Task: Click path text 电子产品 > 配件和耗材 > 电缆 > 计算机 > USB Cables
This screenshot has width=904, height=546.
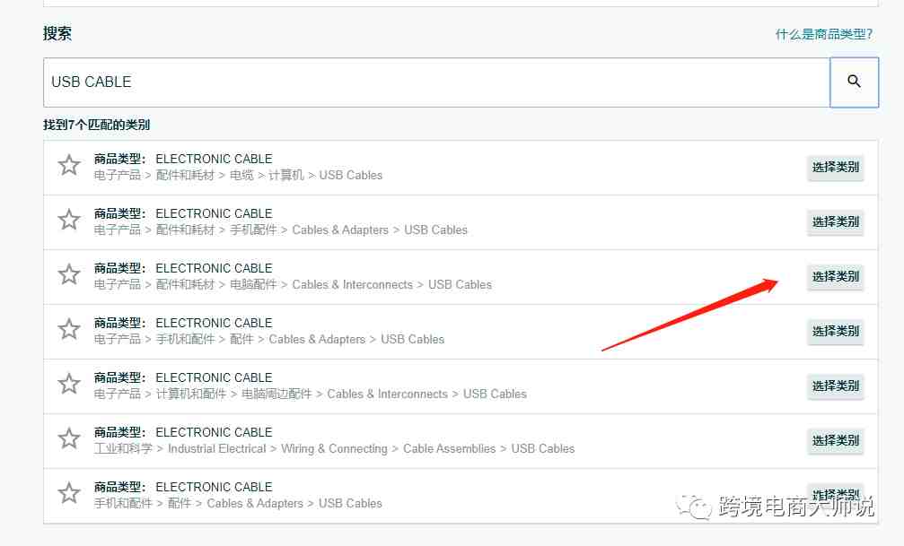Action: [x=238, y=175]
